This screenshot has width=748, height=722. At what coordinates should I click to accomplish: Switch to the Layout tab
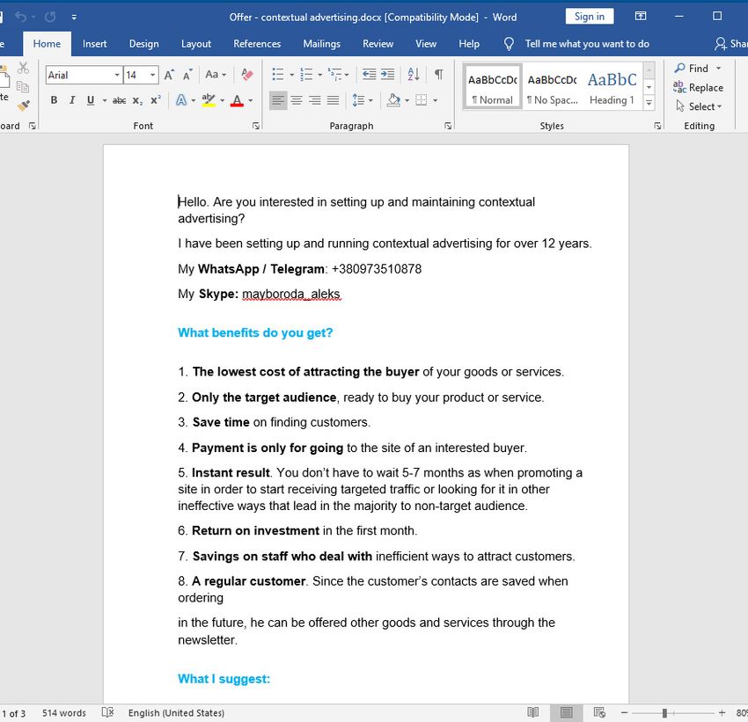[196, 44]
